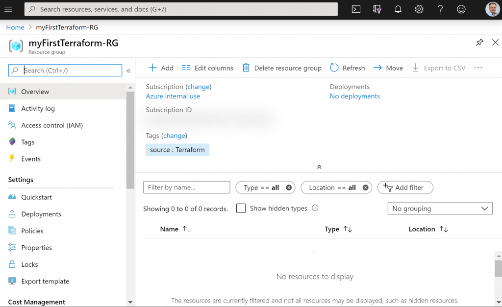This screenshot has width=502, height=307.
Task: Open the notifications bell
Action: point(398,9)
